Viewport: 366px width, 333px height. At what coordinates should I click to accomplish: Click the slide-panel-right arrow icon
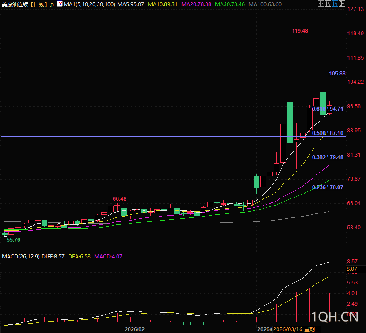pyautogui.click(x=342, y=4)
